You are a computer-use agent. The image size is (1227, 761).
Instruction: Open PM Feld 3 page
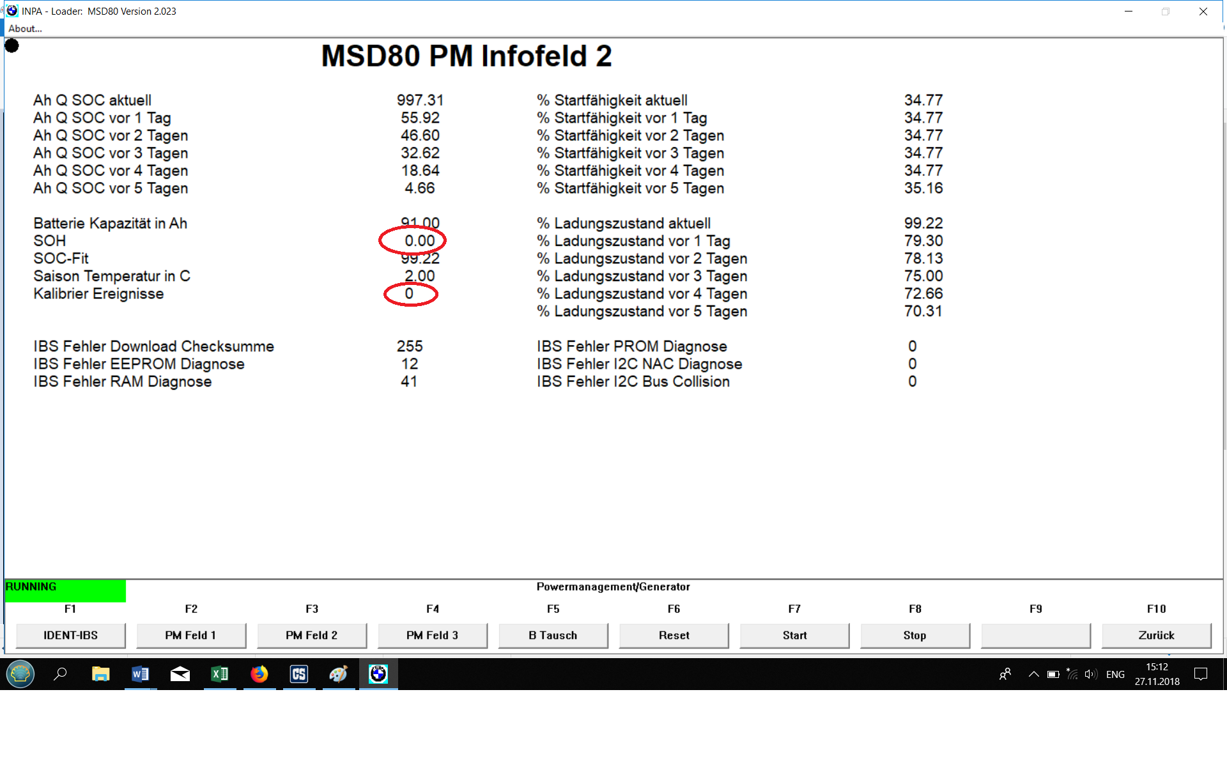(432, 635)
